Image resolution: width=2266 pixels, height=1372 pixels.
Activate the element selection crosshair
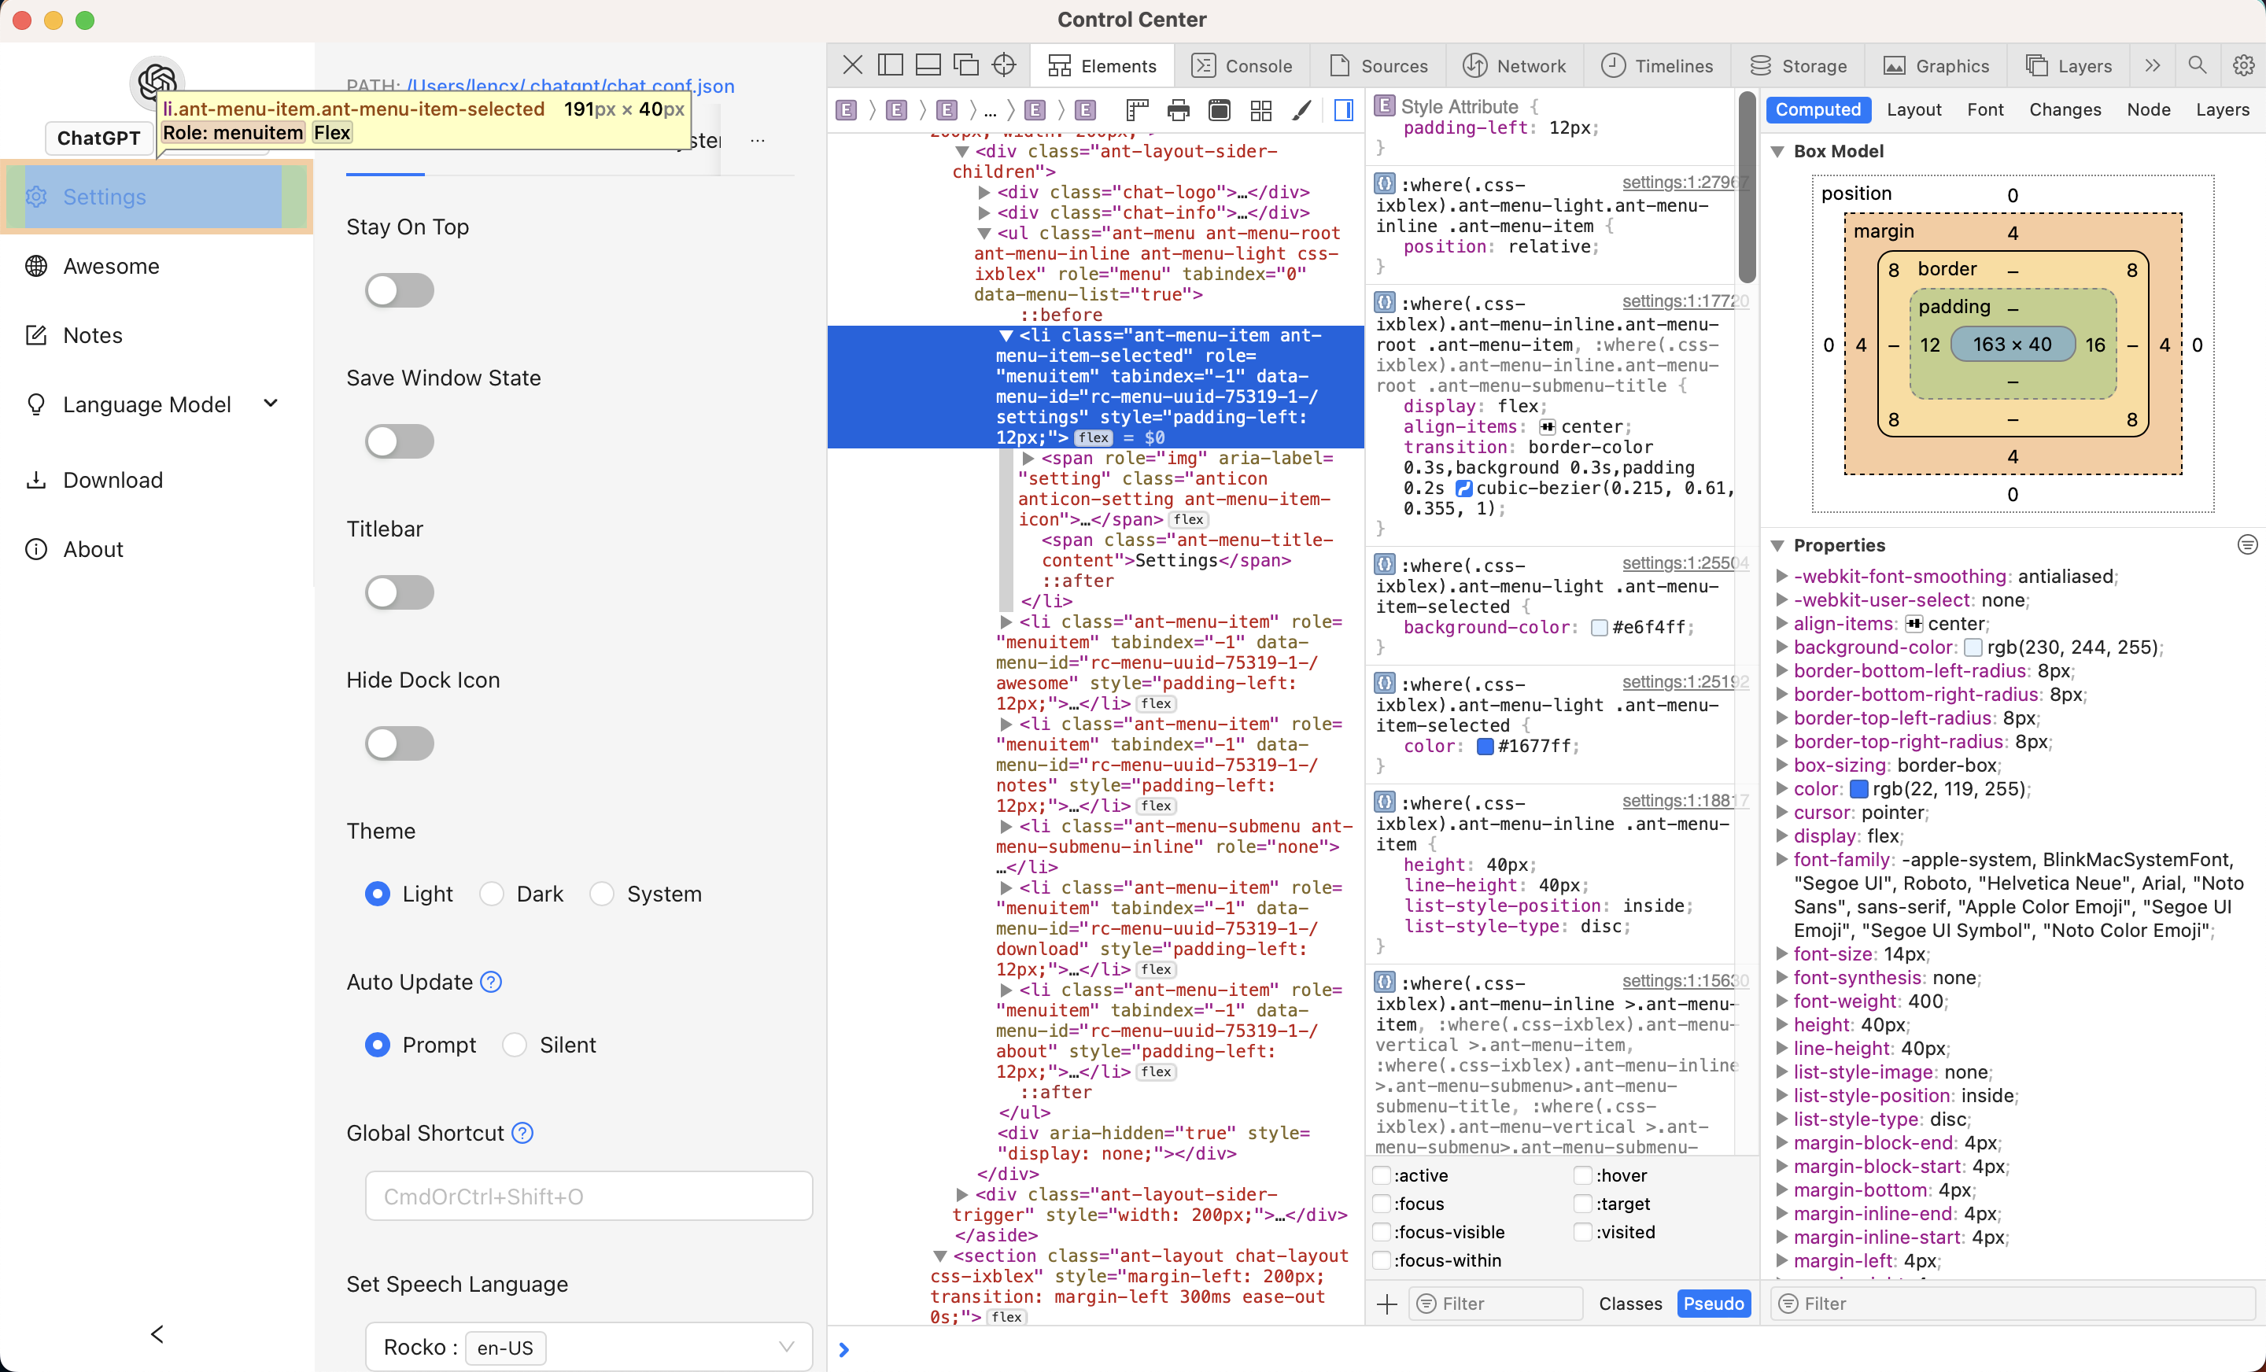pyautogui.click(x=1004, y=65)
